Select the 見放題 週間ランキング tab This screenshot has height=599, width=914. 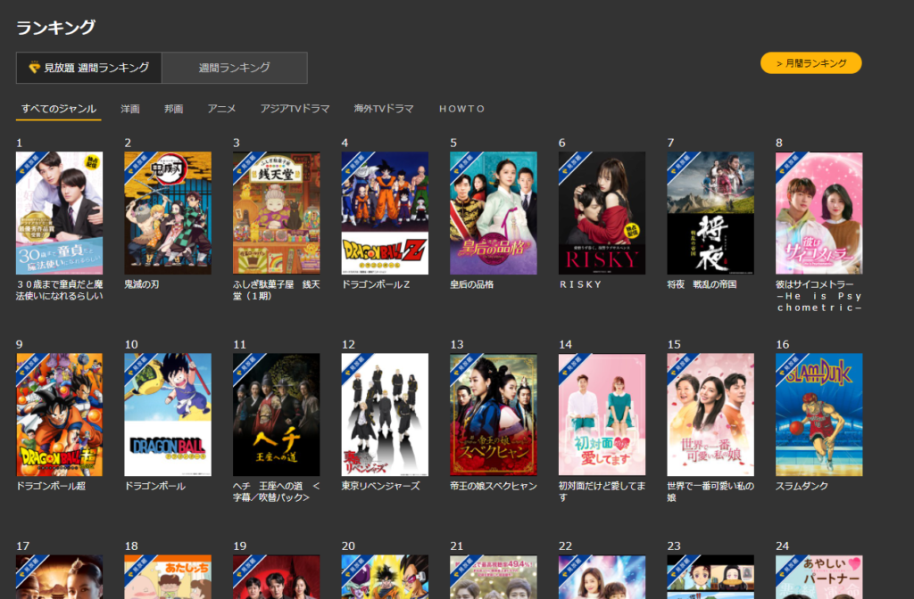point(88,68)
